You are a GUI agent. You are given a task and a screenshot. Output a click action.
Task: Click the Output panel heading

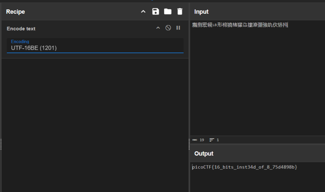coord(204,154)
